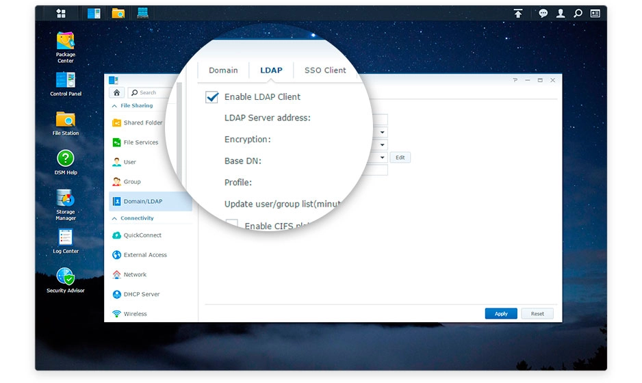The image size is (642, 383).
Task: Open the user options person icon
Action: [561, 14]
